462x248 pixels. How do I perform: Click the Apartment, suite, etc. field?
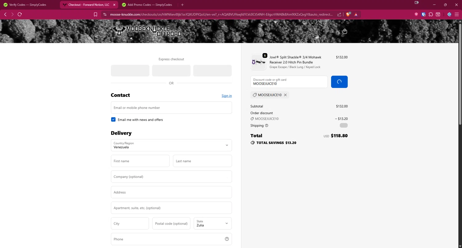(x=171, y=208)
